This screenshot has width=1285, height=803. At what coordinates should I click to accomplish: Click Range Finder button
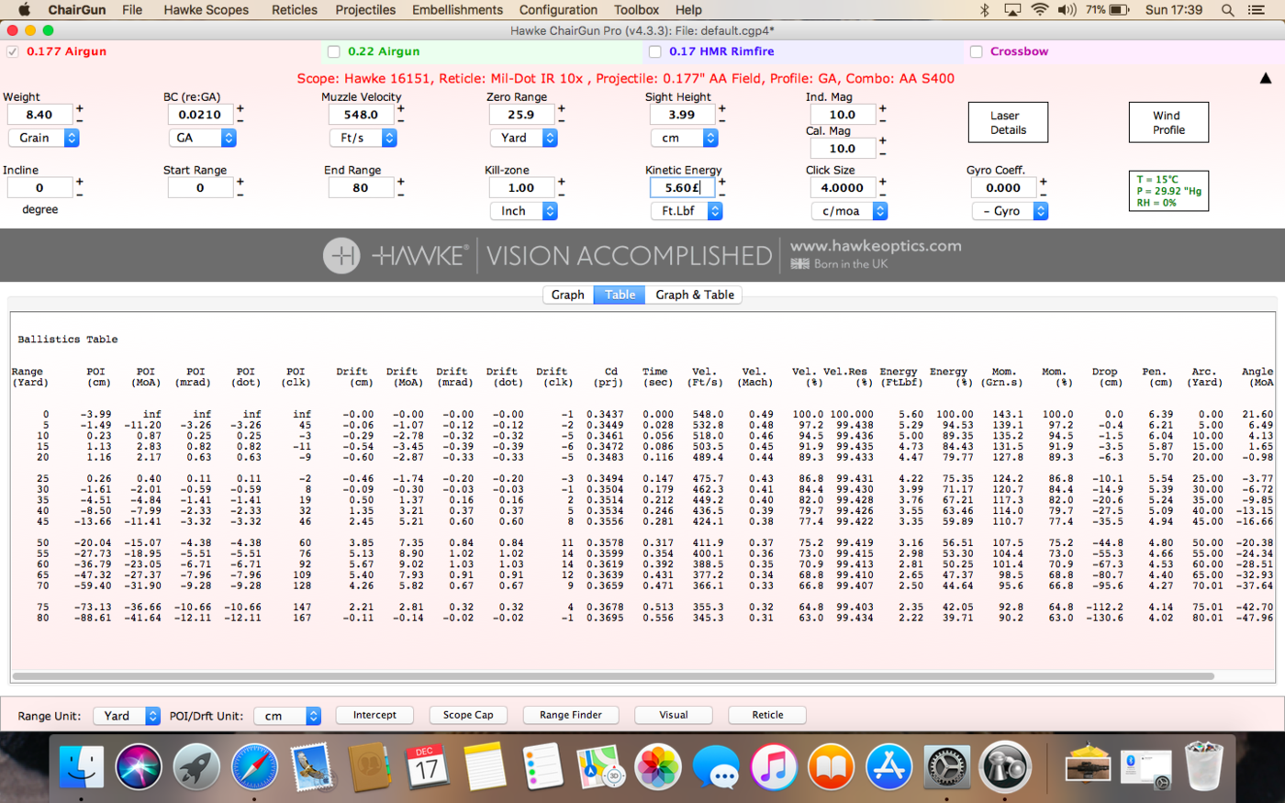(571, 715)
